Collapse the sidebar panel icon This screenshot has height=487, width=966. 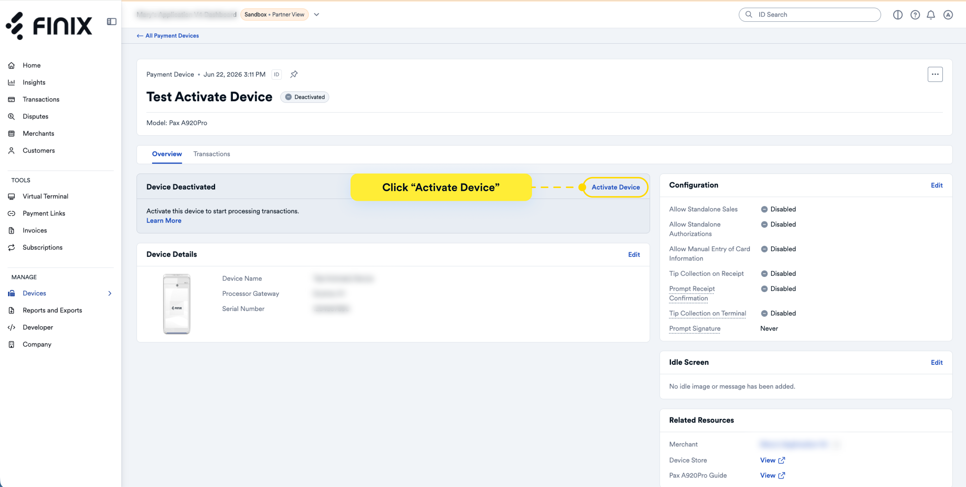pos(111,22)
